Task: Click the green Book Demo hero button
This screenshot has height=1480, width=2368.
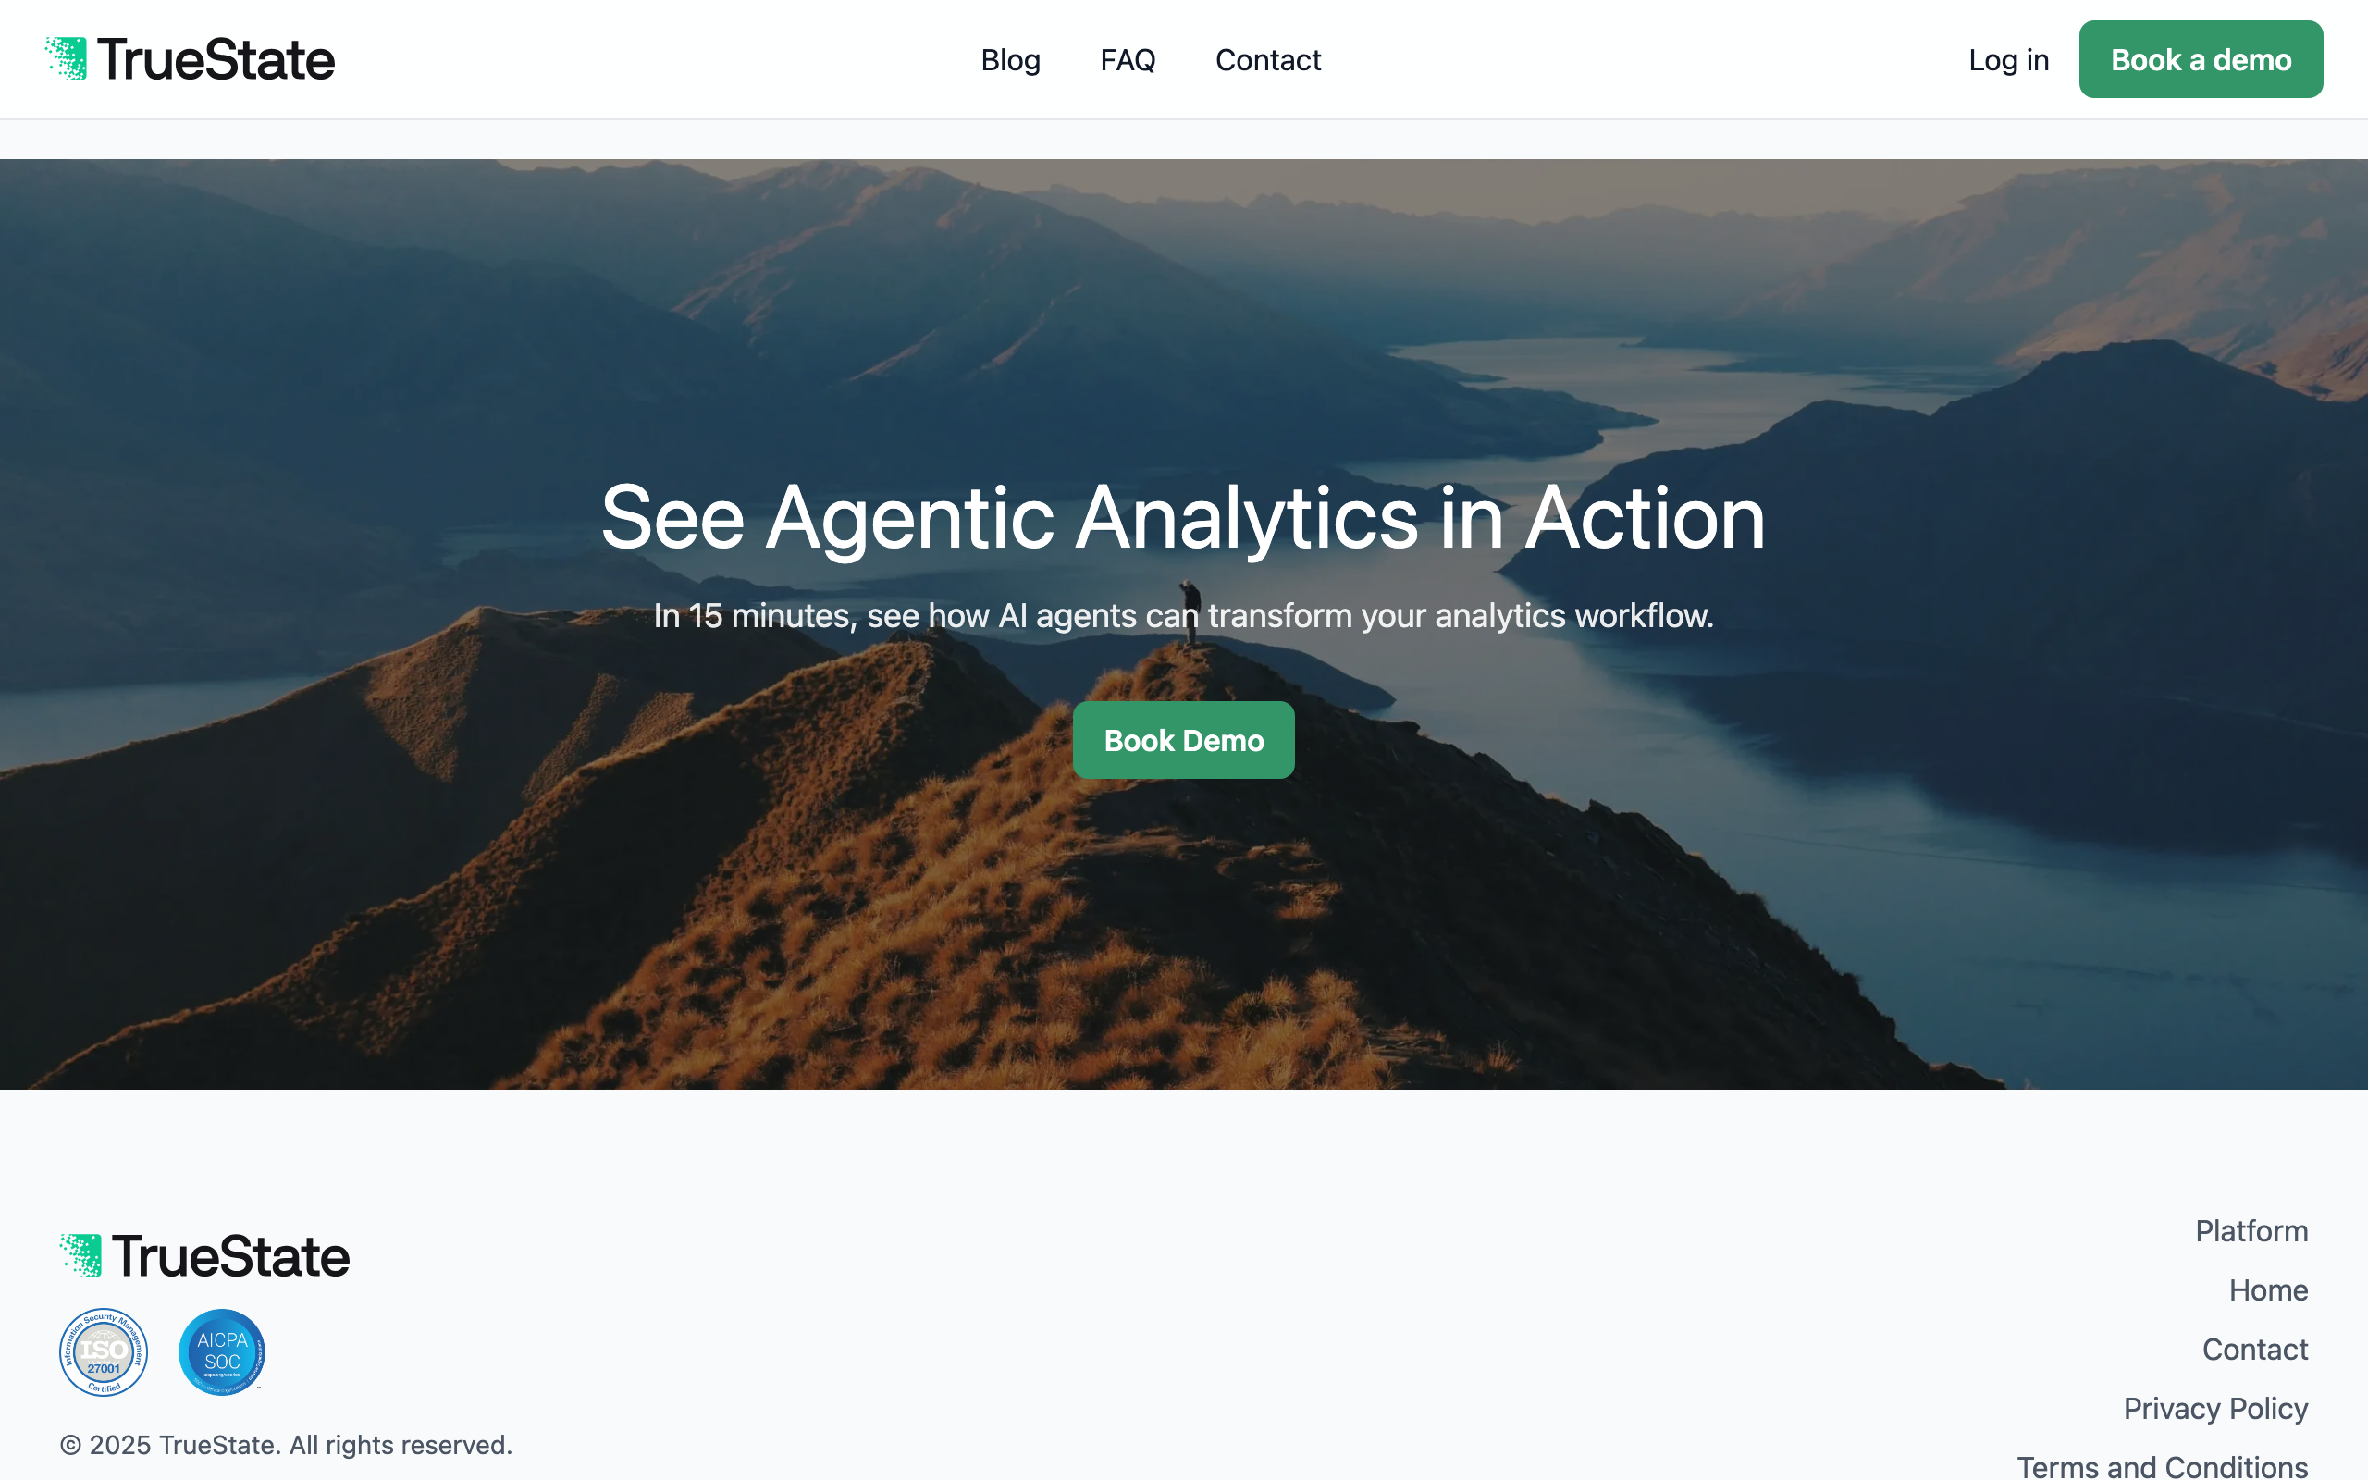Action: 1183,740
